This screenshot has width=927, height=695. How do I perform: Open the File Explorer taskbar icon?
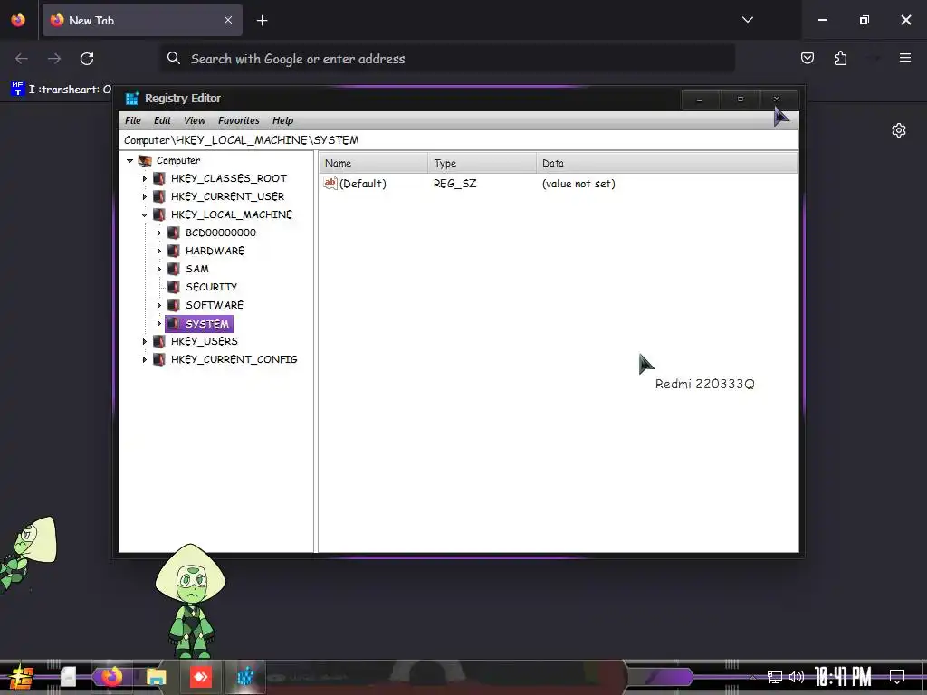[156, 677]
